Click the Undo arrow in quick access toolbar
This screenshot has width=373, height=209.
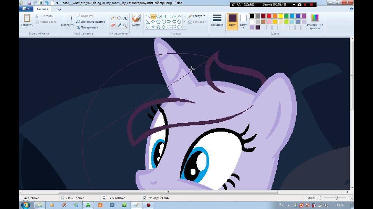click(47, 3)
